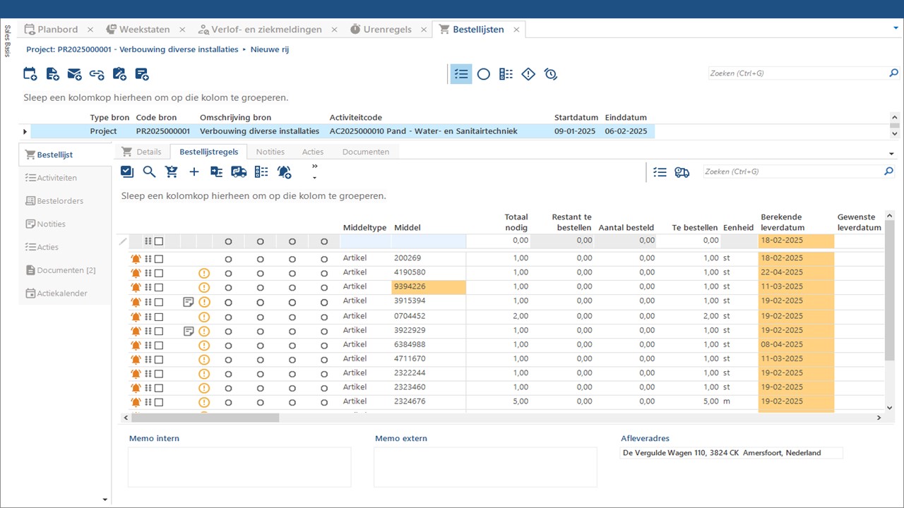Screen dimensions: 904x508
Task: Click the warning diamond icon in top toolbar
Action: click(x=528, y=74)
